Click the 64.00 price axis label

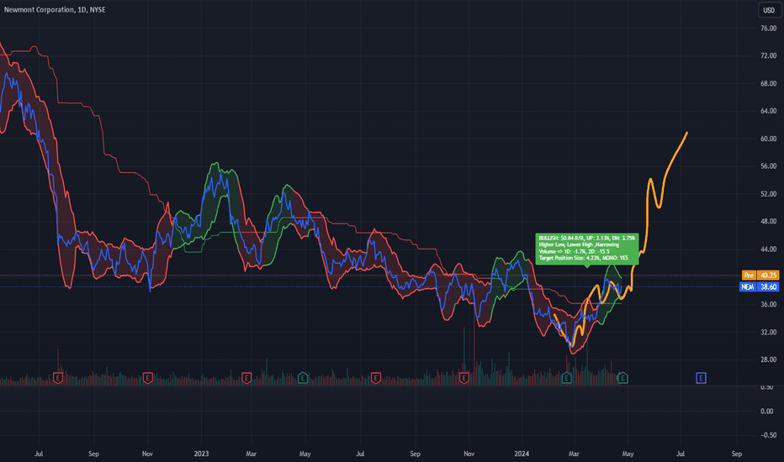pos(769,111)
